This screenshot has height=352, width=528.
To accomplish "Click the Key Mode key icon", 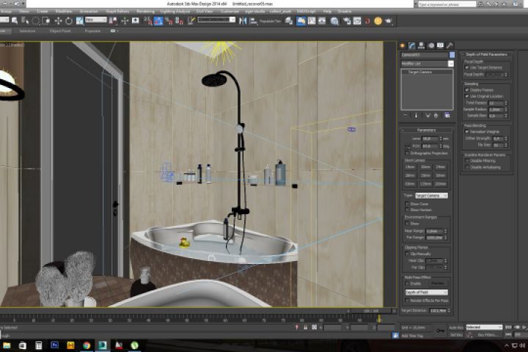I will click(440, 331).
